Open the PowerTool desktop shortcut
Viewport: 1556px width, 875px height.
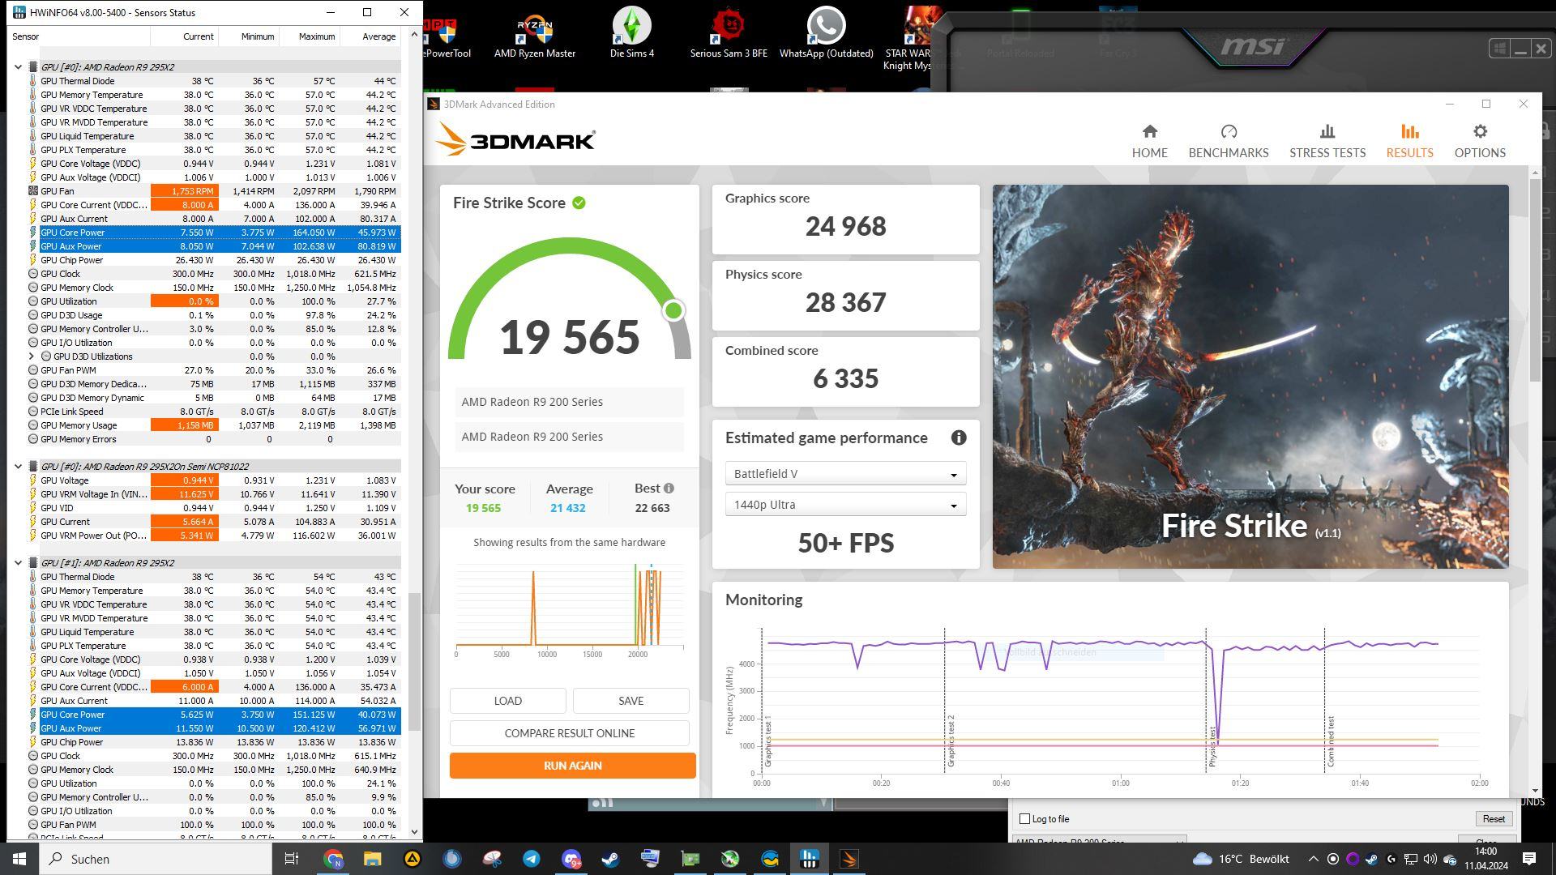point(447,37)
